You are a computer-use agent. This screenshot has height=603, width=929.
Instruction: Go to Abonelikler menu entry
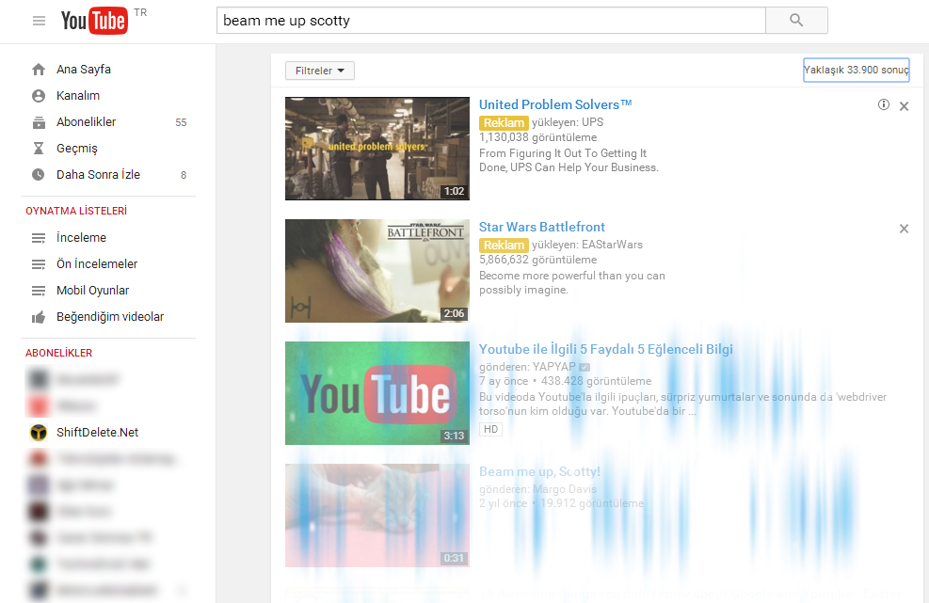(x=86, y=122)
